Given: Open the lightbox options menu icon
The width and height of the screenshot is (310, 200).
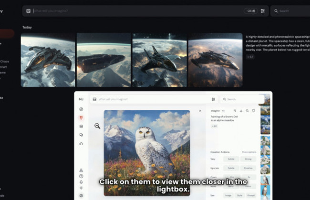Looking at the screenshot, I should 235,110.
